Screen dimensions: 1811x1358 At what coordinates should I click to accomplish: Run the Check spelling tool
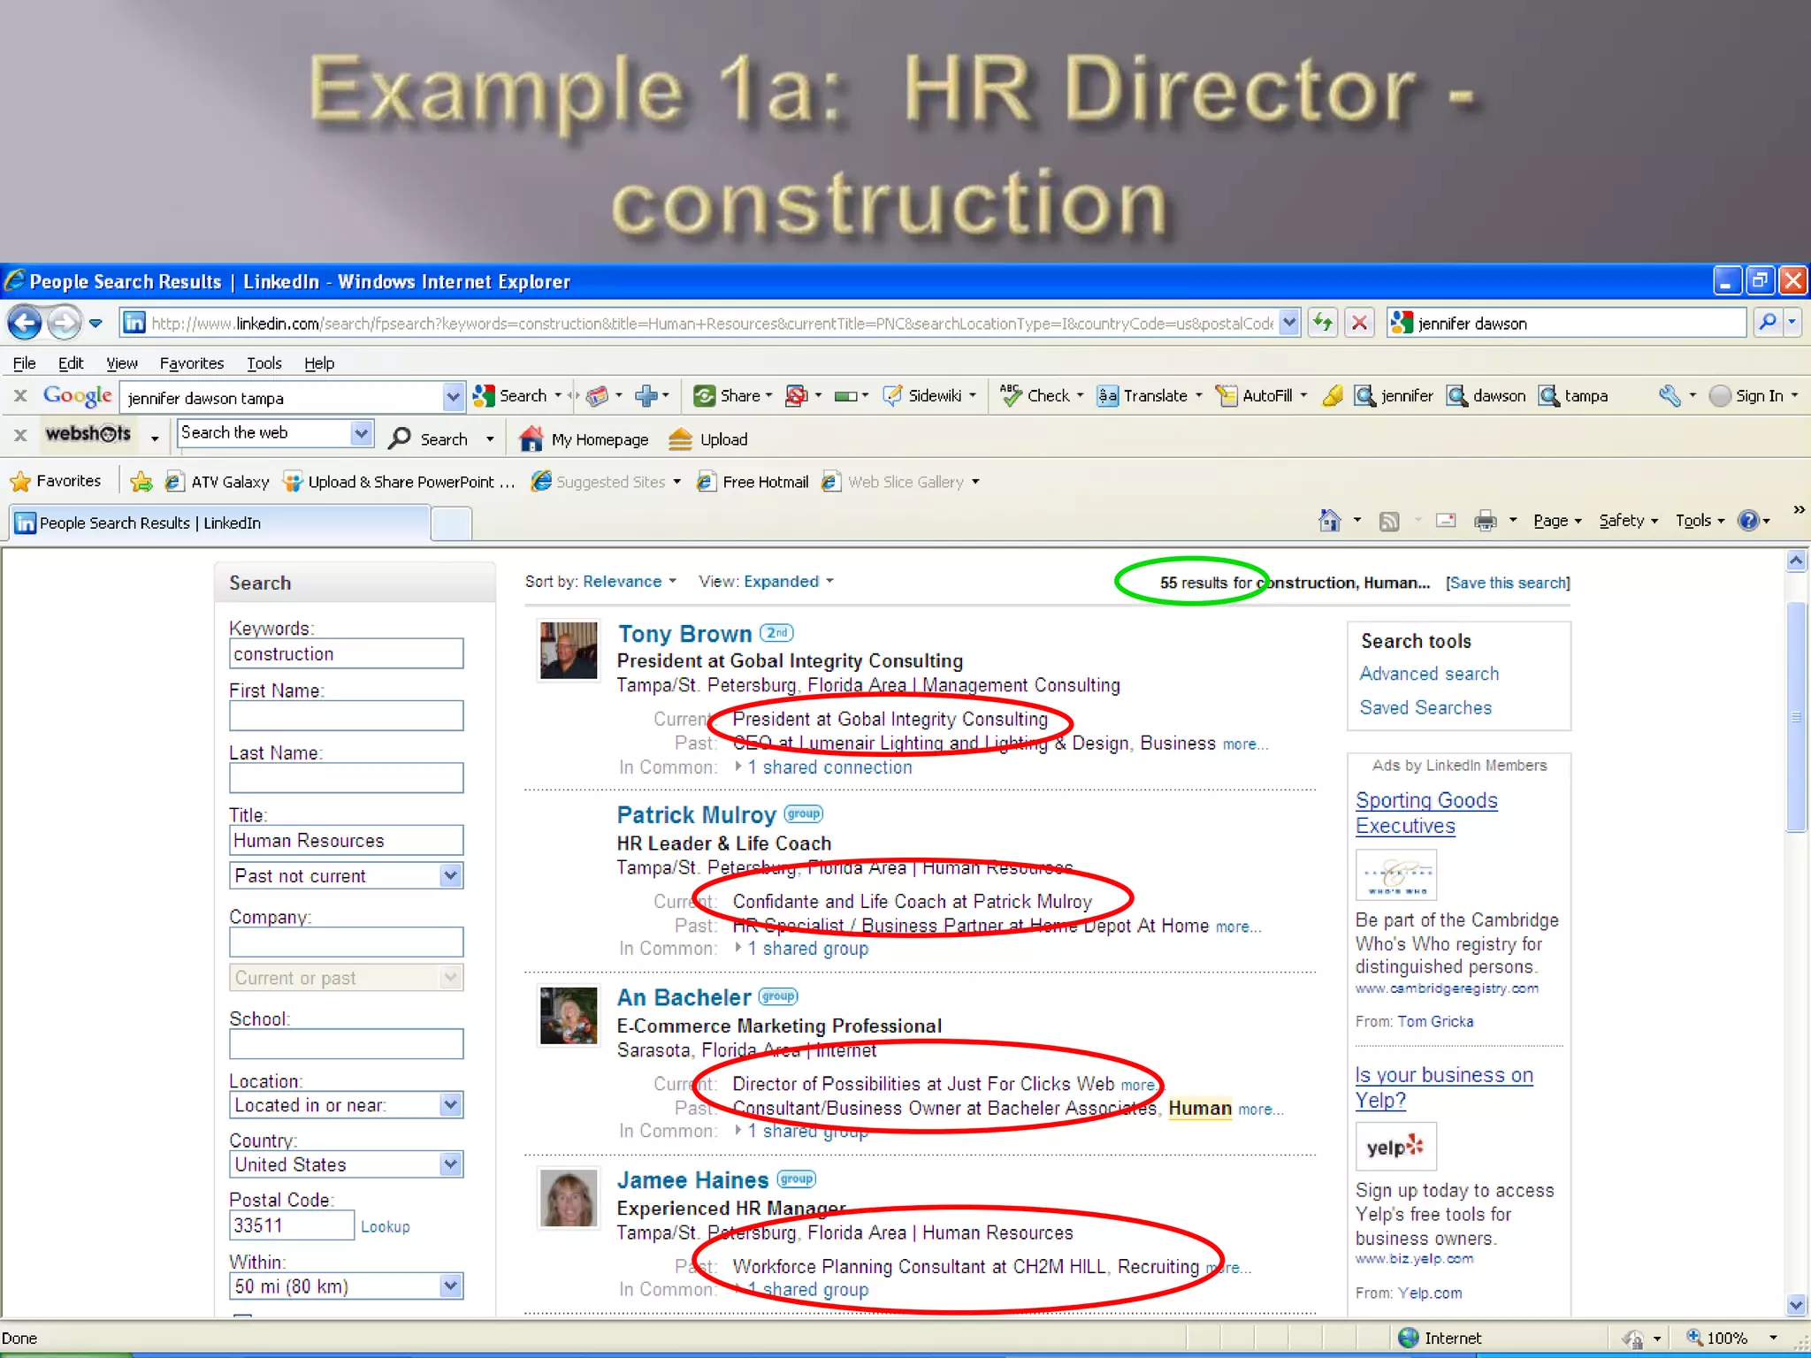tap(1041, 395)
